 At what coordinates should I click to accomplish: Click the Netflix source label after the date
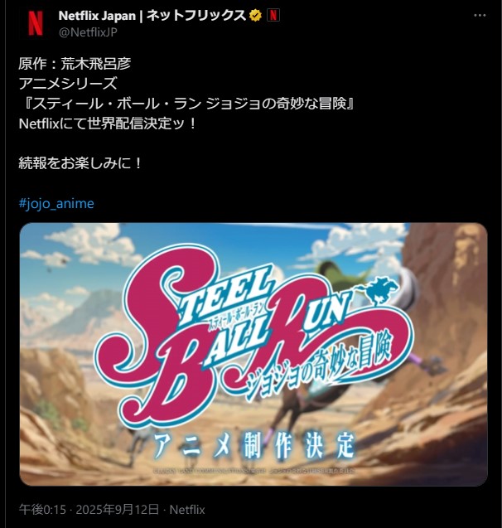[x=187, y=510]
